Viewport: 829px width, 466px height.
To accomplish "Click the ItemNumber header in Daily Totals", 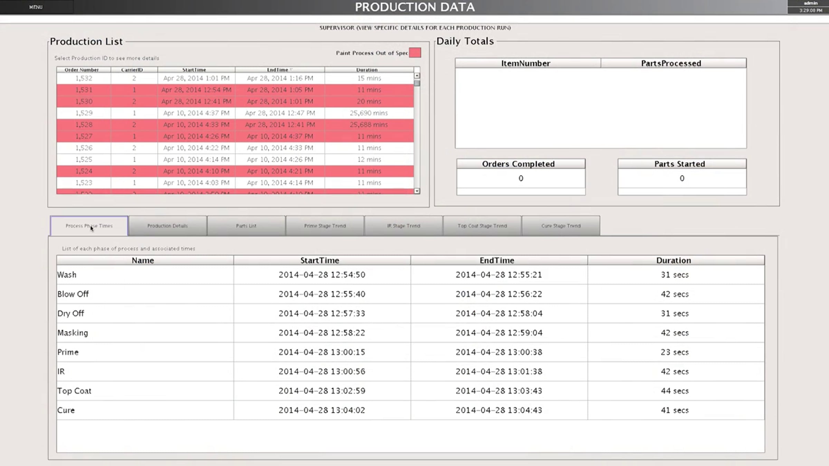I will pos(525,63).
